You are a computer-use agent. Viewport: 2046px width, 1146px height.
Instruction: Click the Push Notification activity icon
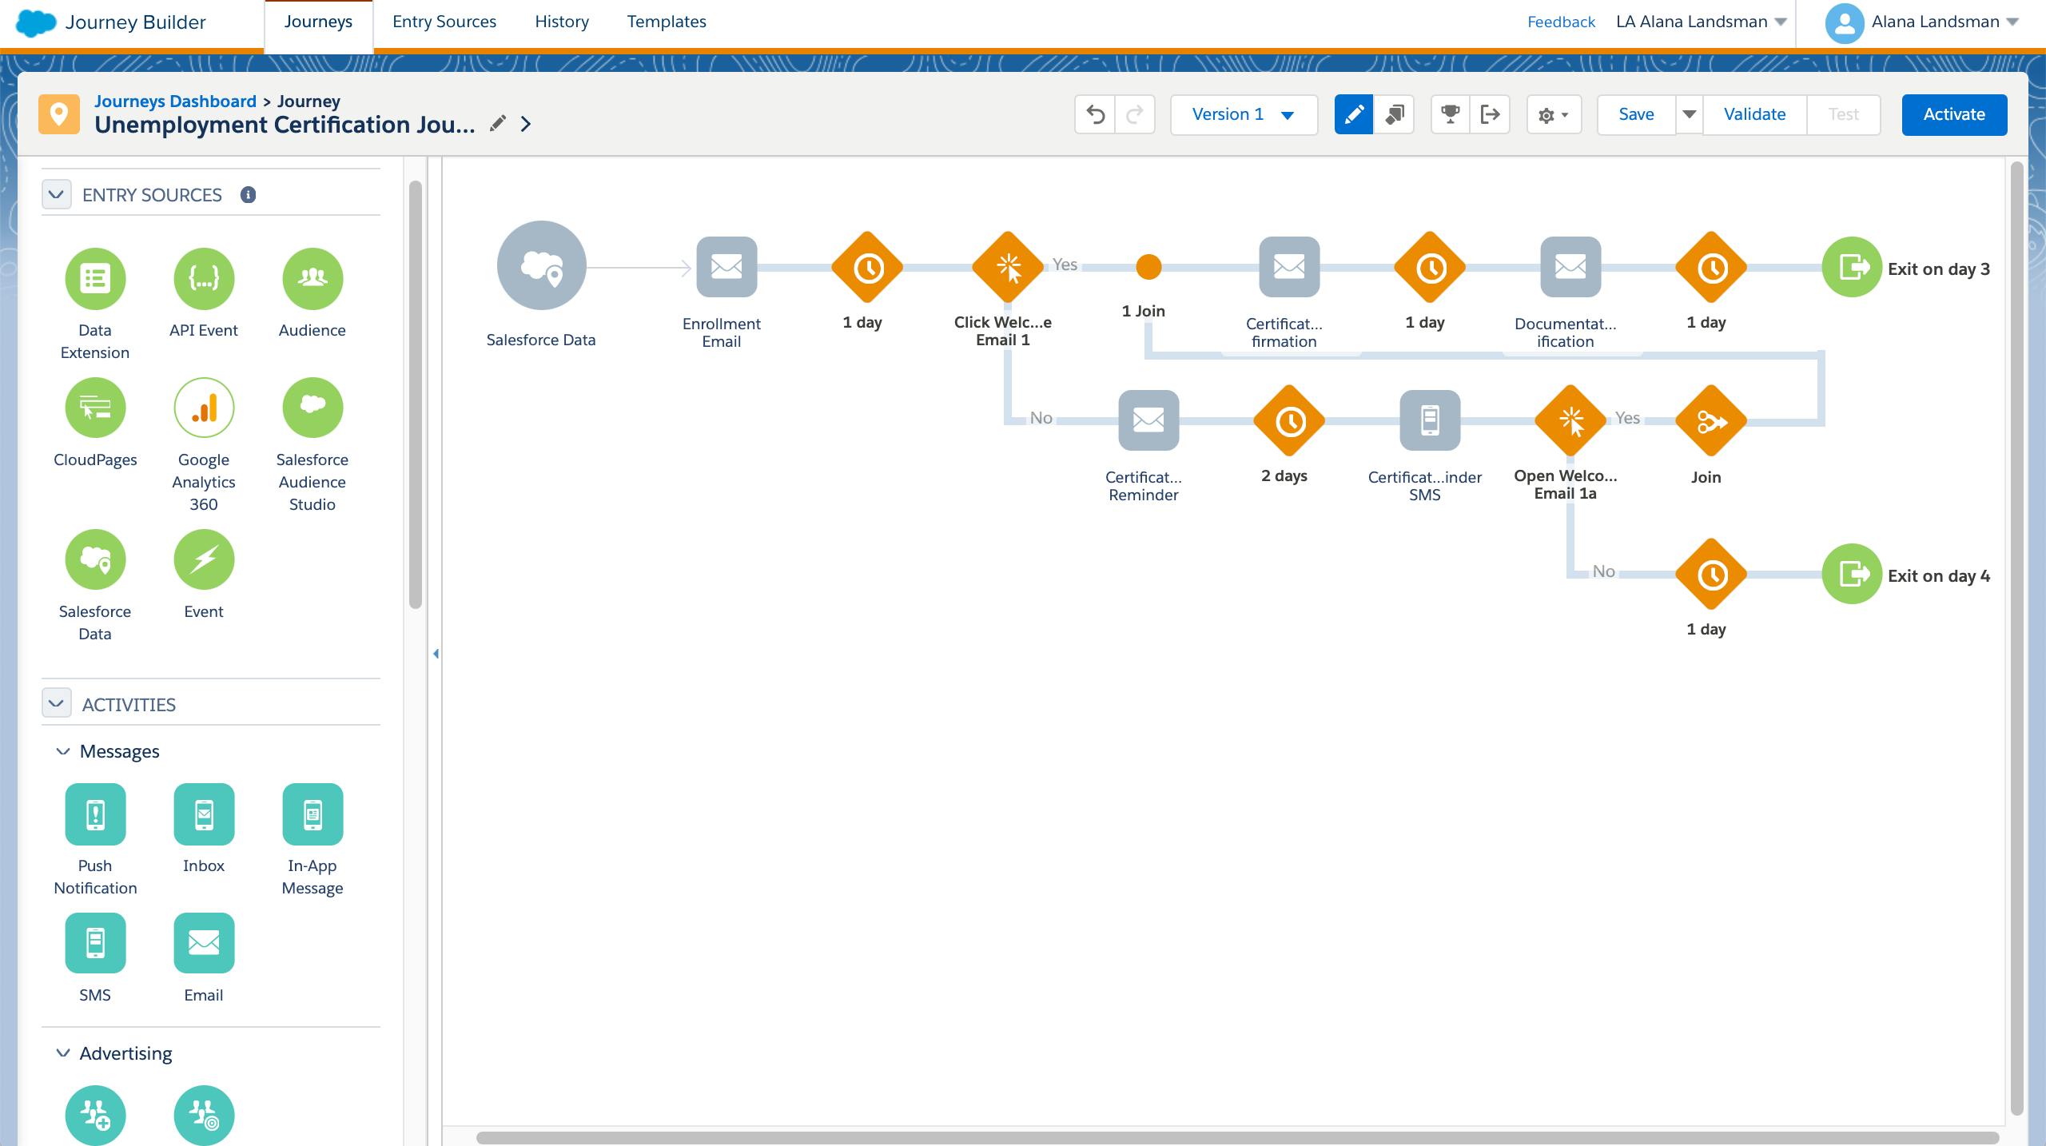click(x=95, y=814)
